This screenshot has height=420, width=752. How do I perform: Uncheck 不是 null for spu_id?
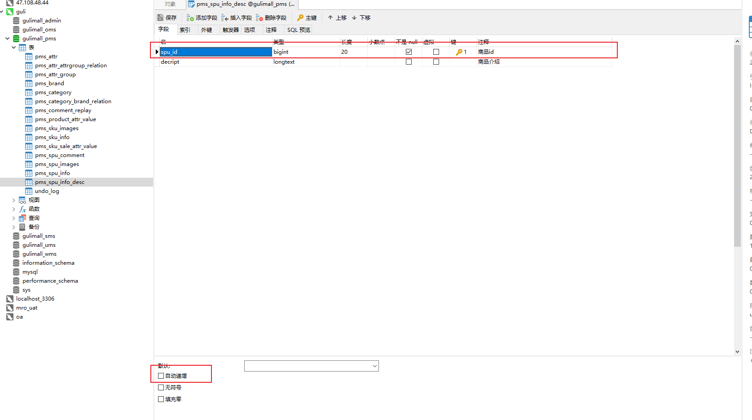pos(409,52)
